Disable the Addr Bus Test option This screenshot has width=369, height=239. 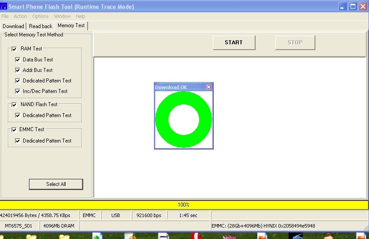[x=18, y=70]
